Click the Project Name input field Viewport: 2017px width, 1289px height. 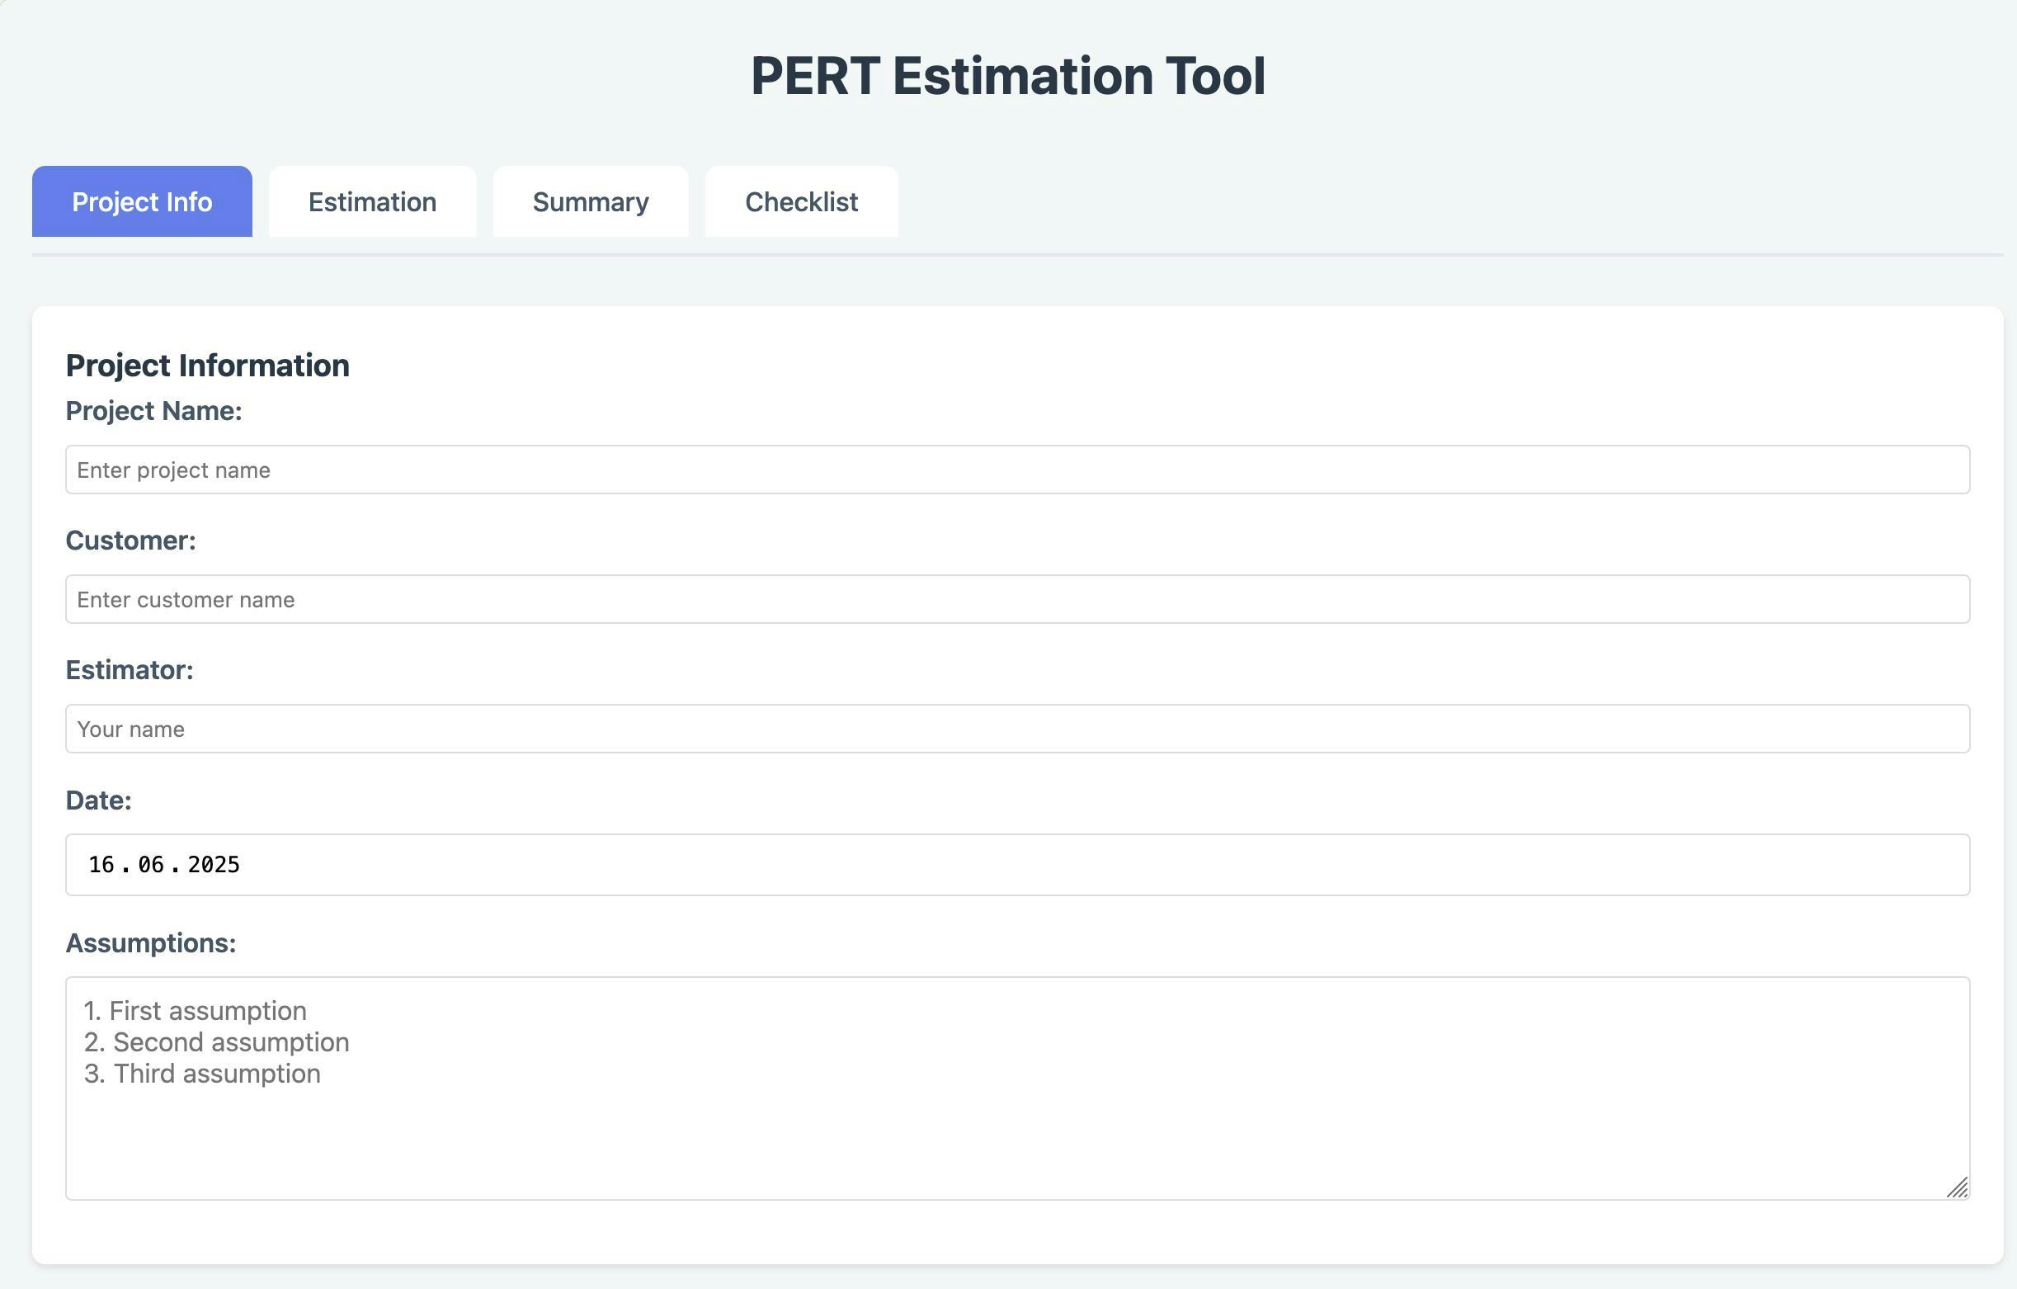(x=1017, y=470)
